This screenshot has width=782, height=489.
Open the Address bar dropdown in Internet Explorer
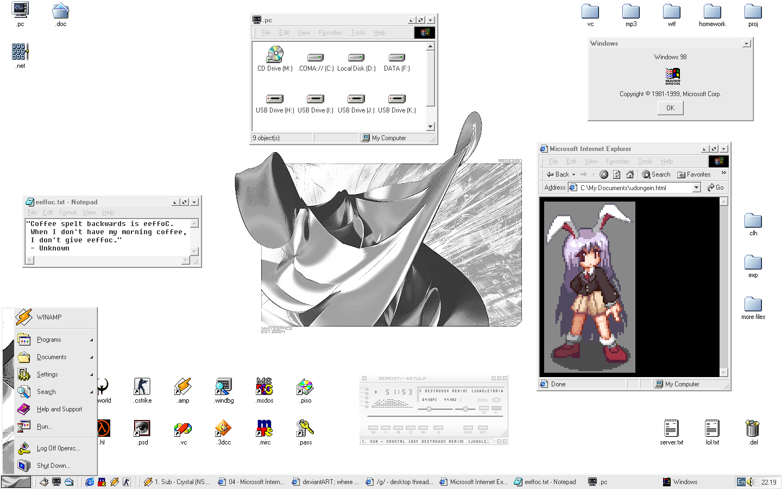tap(696, 187)
